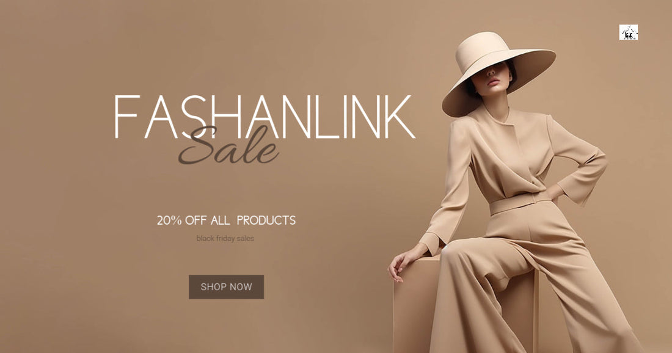Click the small white logo icon

(x=628, y=32)
